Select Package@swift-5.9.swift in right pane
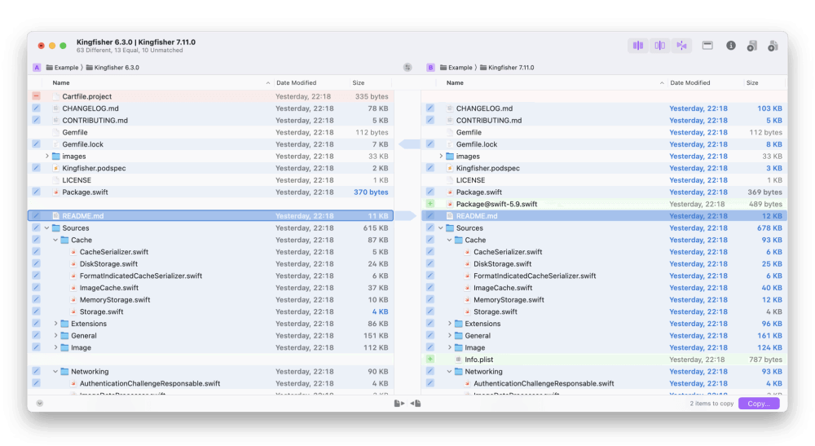815x446 pixels. 604,204
